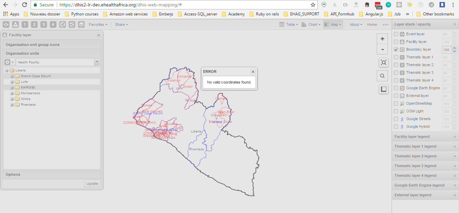
Task: Open the External layer toolbar icon
Action: 81,24
